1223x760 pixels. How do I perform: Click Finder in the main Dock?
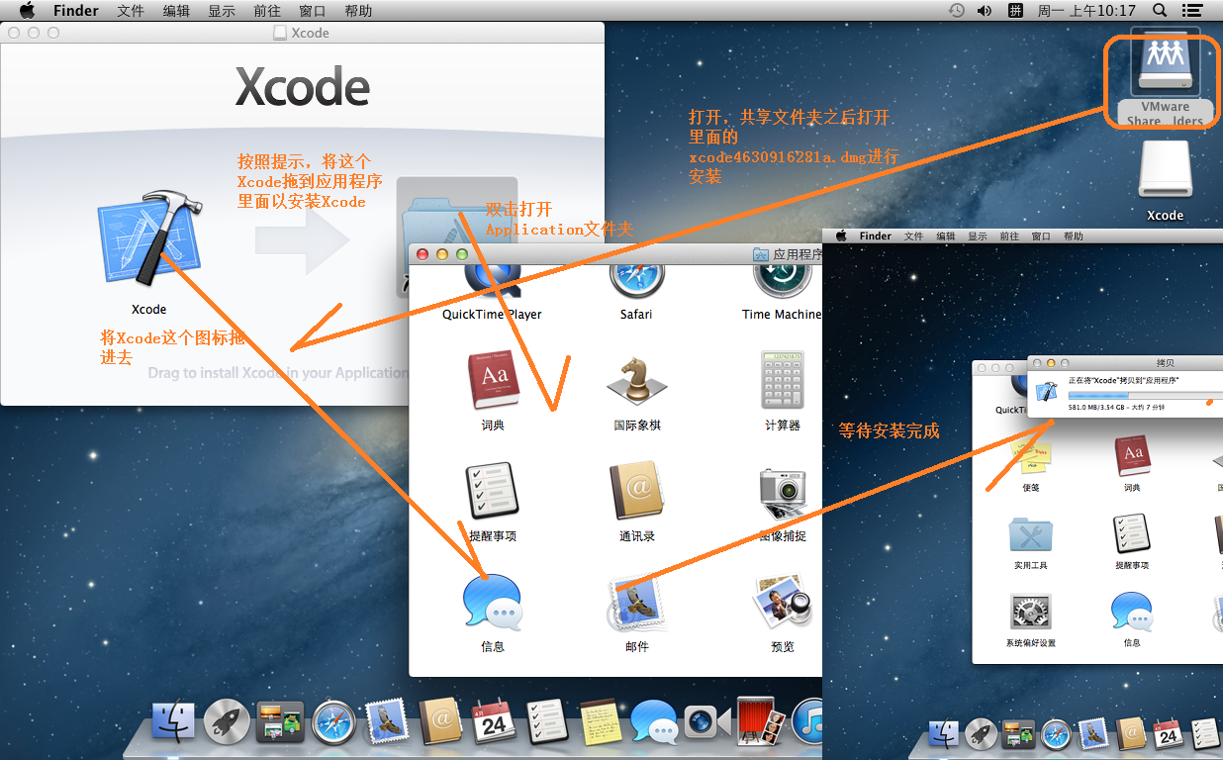tap(175, 723)
